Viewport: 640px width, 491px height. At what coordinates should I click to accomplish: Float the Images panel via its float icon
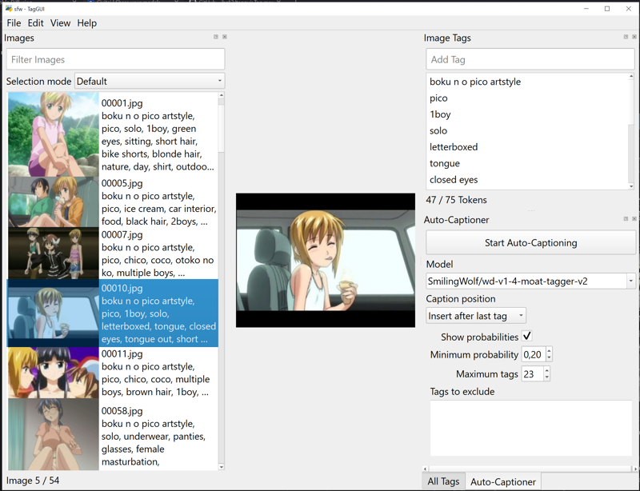point(216,37)
